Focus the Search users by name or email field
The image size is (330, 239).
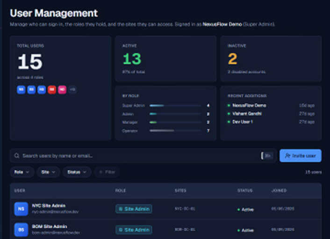point(143,156)
